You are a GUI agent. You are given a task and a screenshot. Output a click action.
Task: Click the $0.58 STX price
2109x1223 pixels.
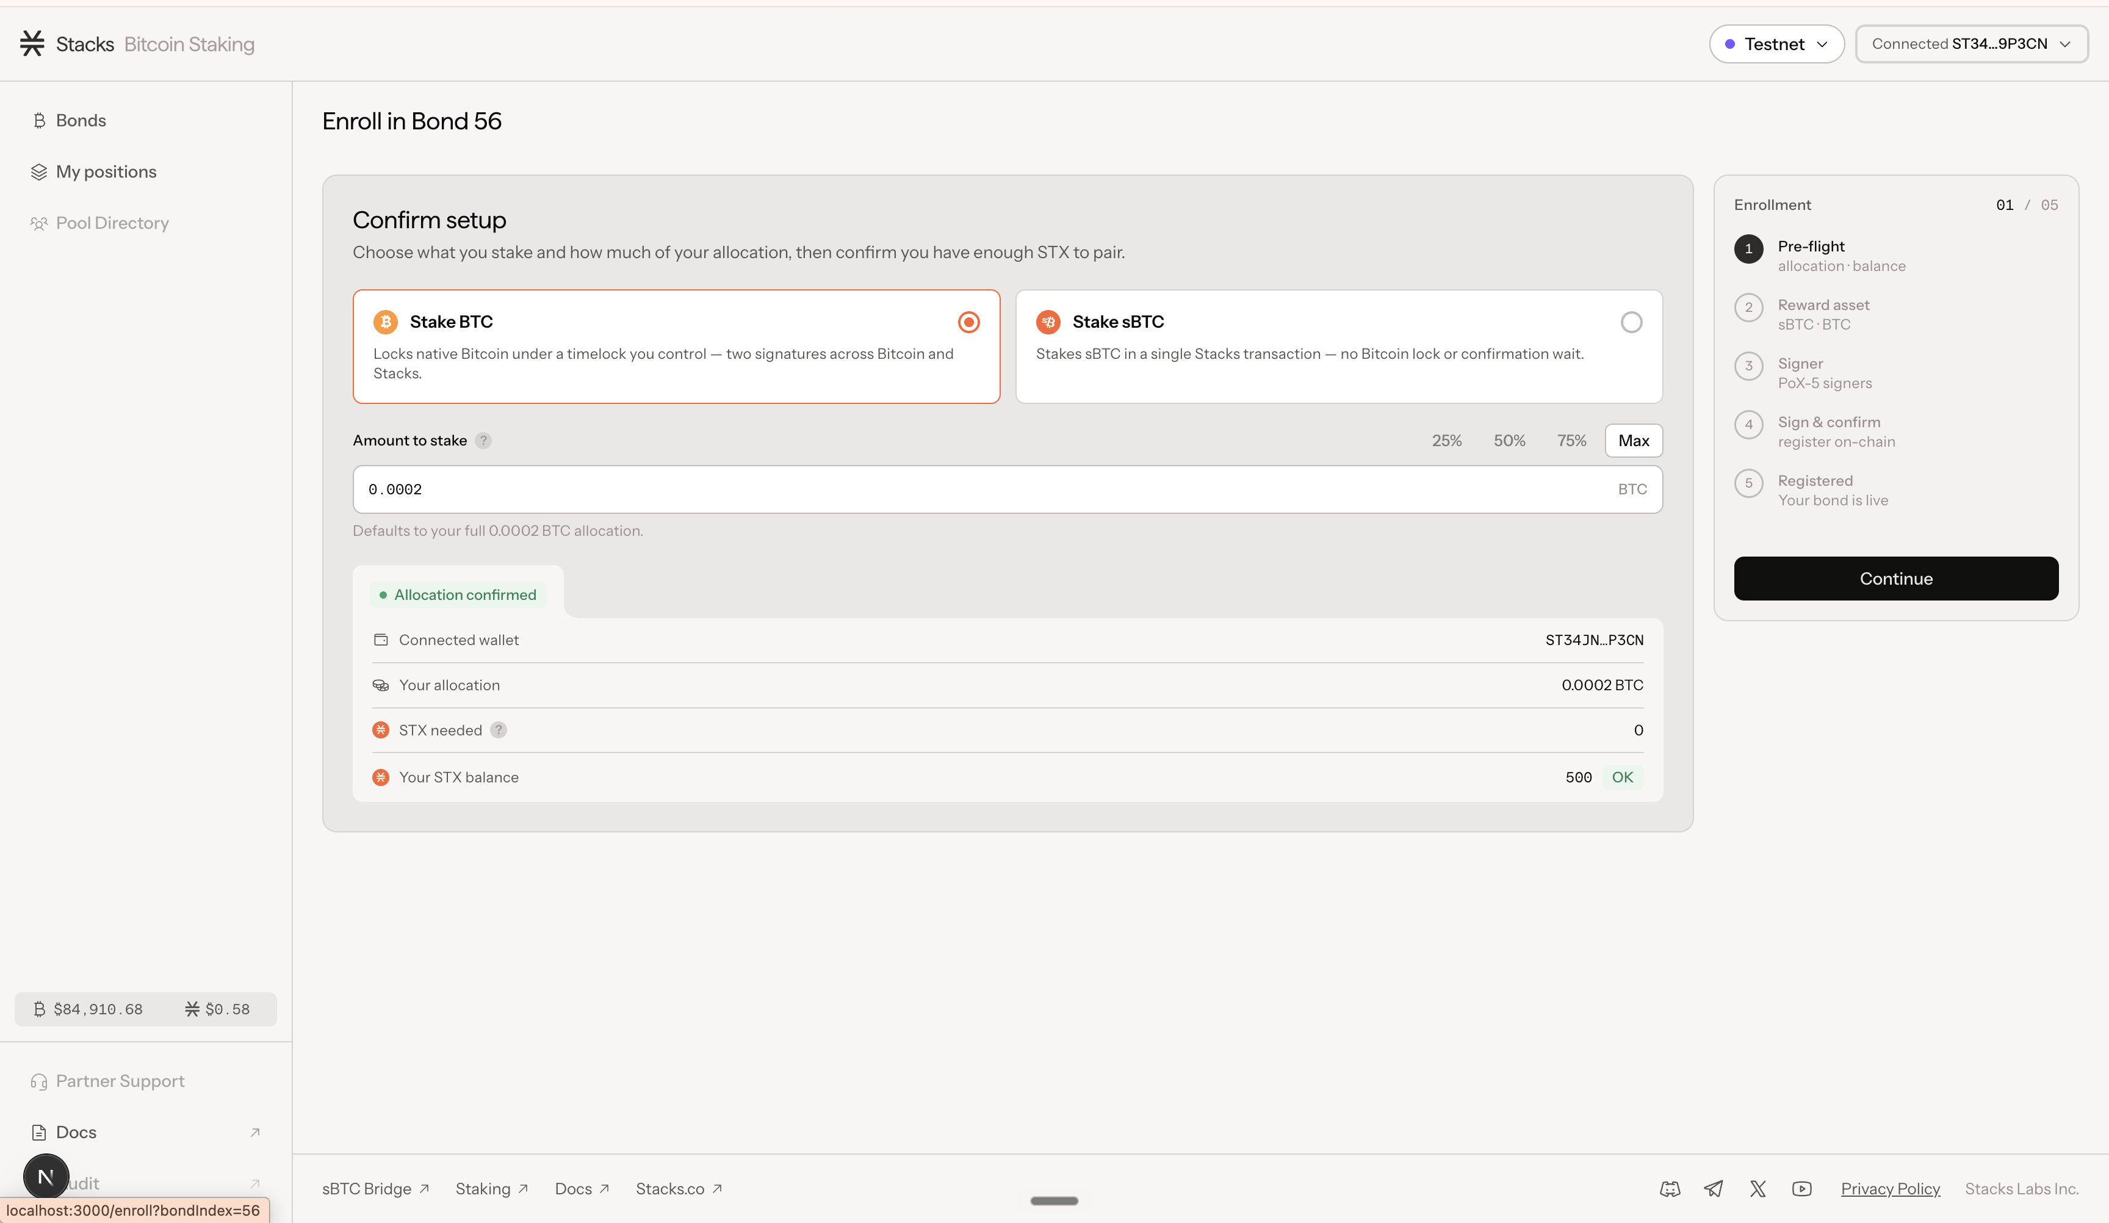click(x=228, y=1009)
